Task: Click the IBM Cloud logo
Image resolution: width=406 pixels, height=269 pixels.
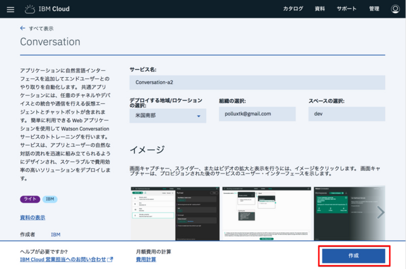Action: coord(47,9)
